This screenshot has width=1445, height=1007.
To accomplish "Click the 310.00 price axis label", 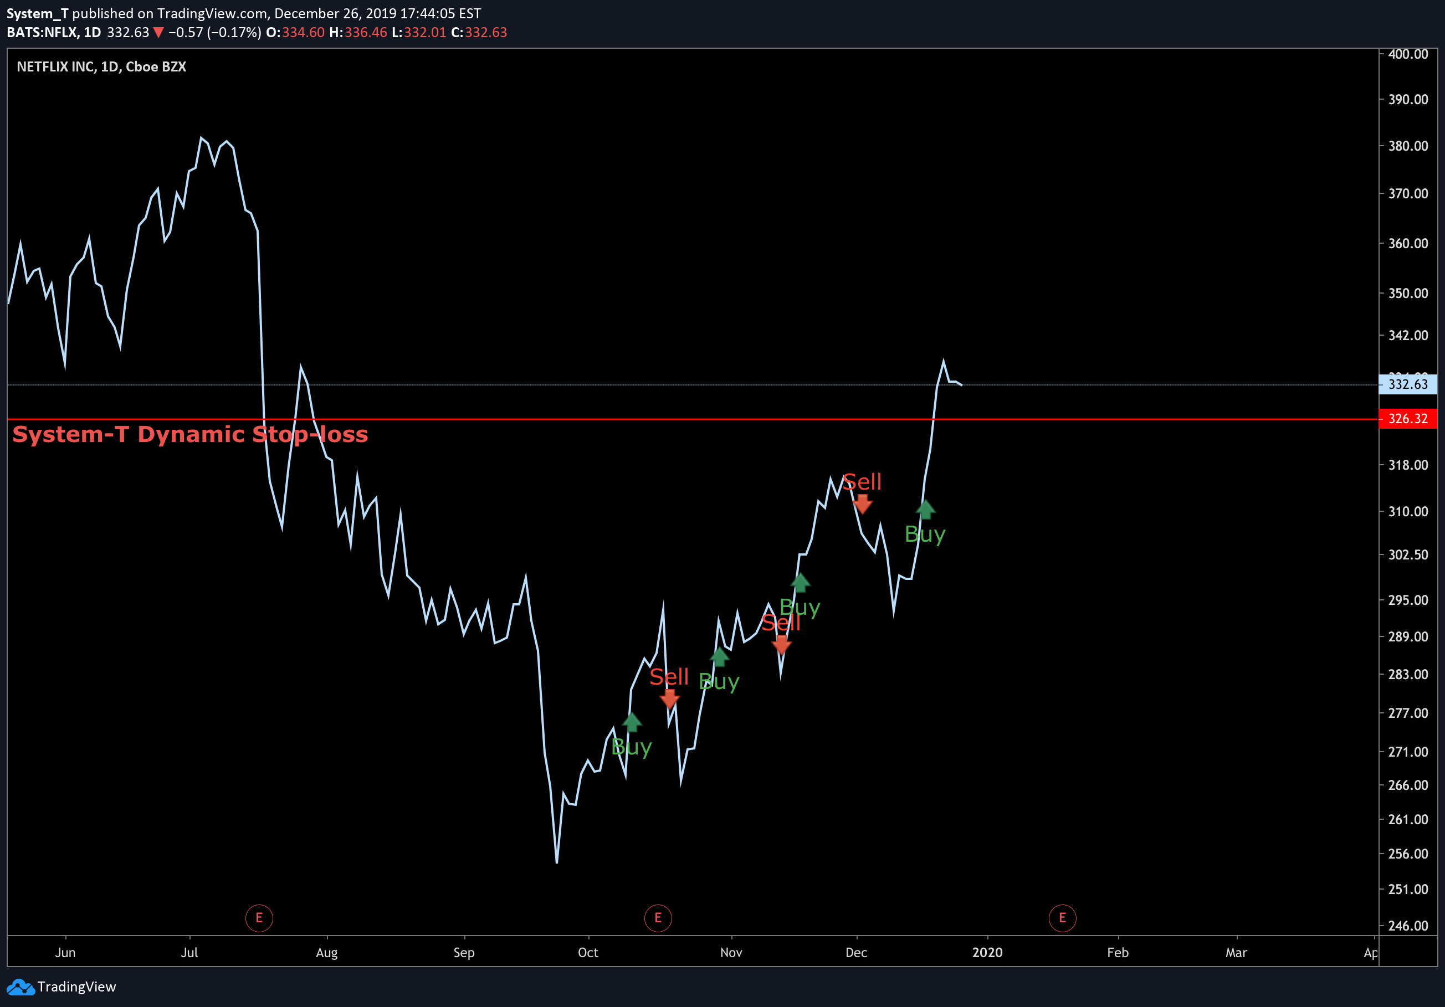I will (x=1408, y=511).
